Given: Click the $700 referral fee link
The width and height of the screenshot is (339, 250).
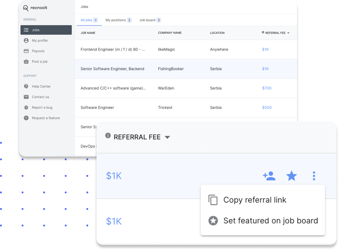Looking at the screenshot, I should point(267,88).
